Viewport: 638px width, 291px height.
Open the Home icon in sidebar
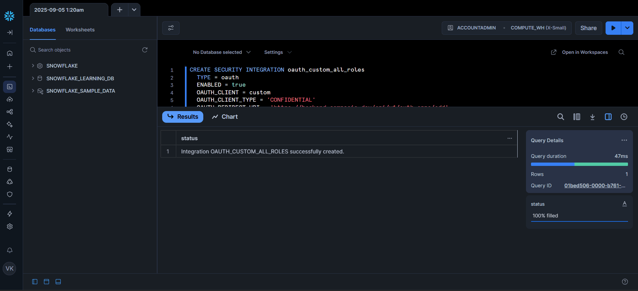click(x=10, y=53)
